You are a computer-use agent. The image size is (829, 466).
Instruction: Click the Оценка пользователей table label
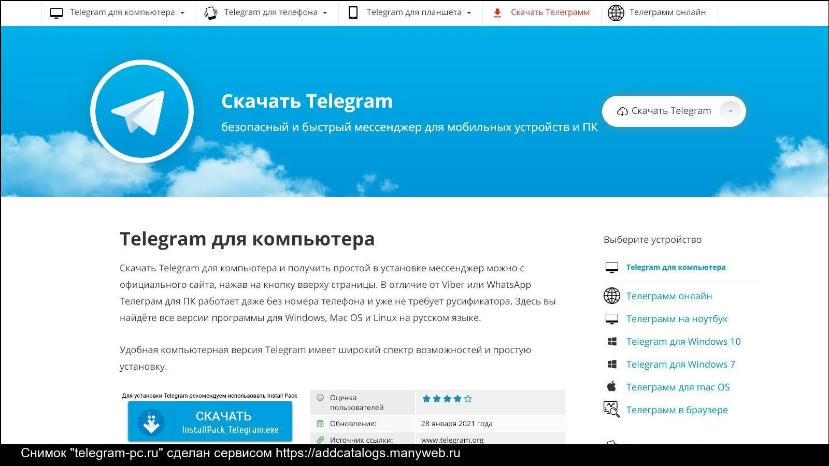[356, 403]
